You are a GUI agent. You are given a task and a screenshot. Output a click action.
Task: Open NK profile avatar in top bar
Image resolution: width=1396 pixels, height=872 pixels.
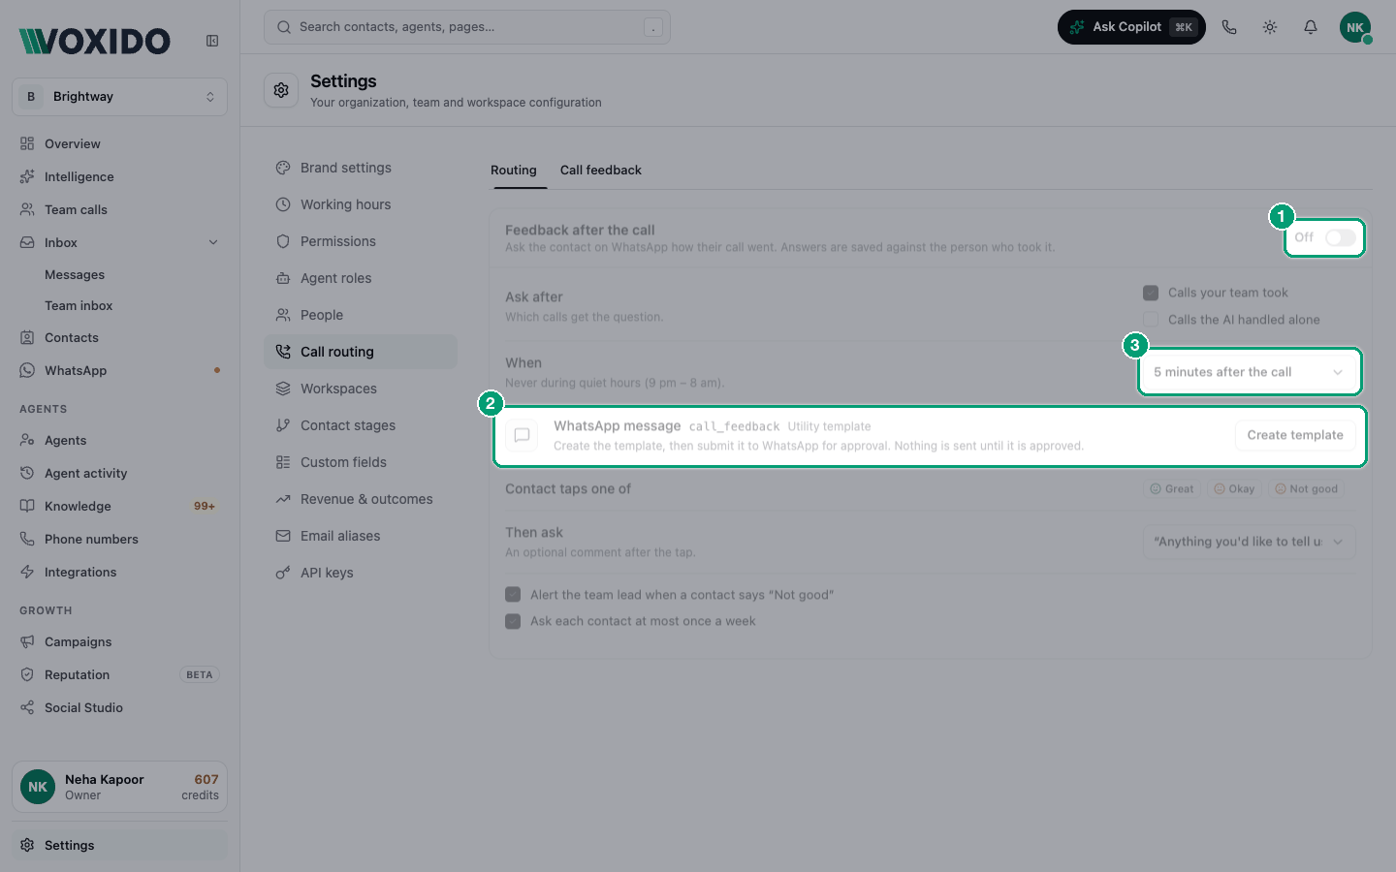(x=1355, y=27)
